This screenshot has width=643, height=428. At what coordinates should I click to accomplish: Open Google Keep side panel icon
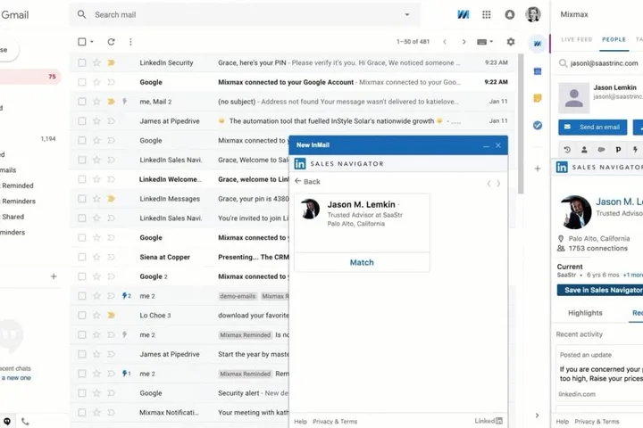click(538, 98)
